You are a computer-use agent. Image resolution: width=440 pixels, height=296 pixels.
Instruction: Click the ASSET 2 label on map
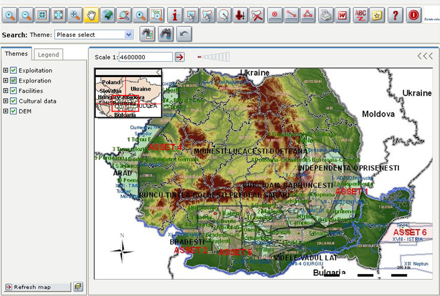(x=191, y=250)
